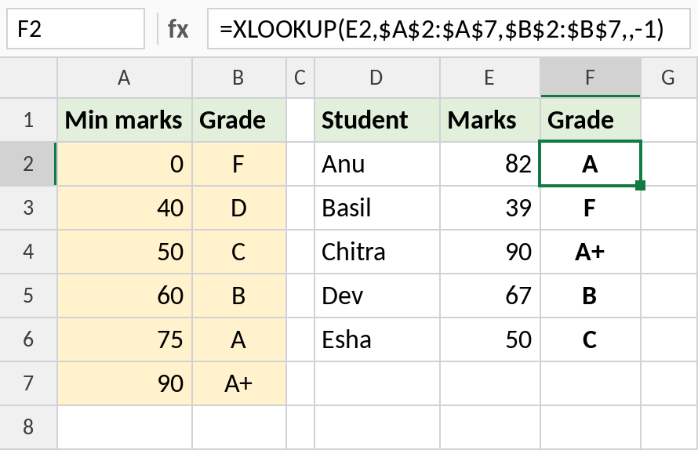The height and width of the screenshot is (450, 698).
Task: Select cell A2 containing 0
Action: (x=125, y=164)
